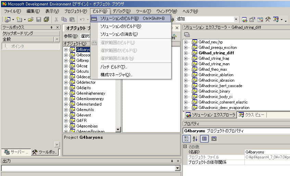Toggle Alphabetic sort in Properties panel
Viewport: 290px width, 176px height.
195,139
